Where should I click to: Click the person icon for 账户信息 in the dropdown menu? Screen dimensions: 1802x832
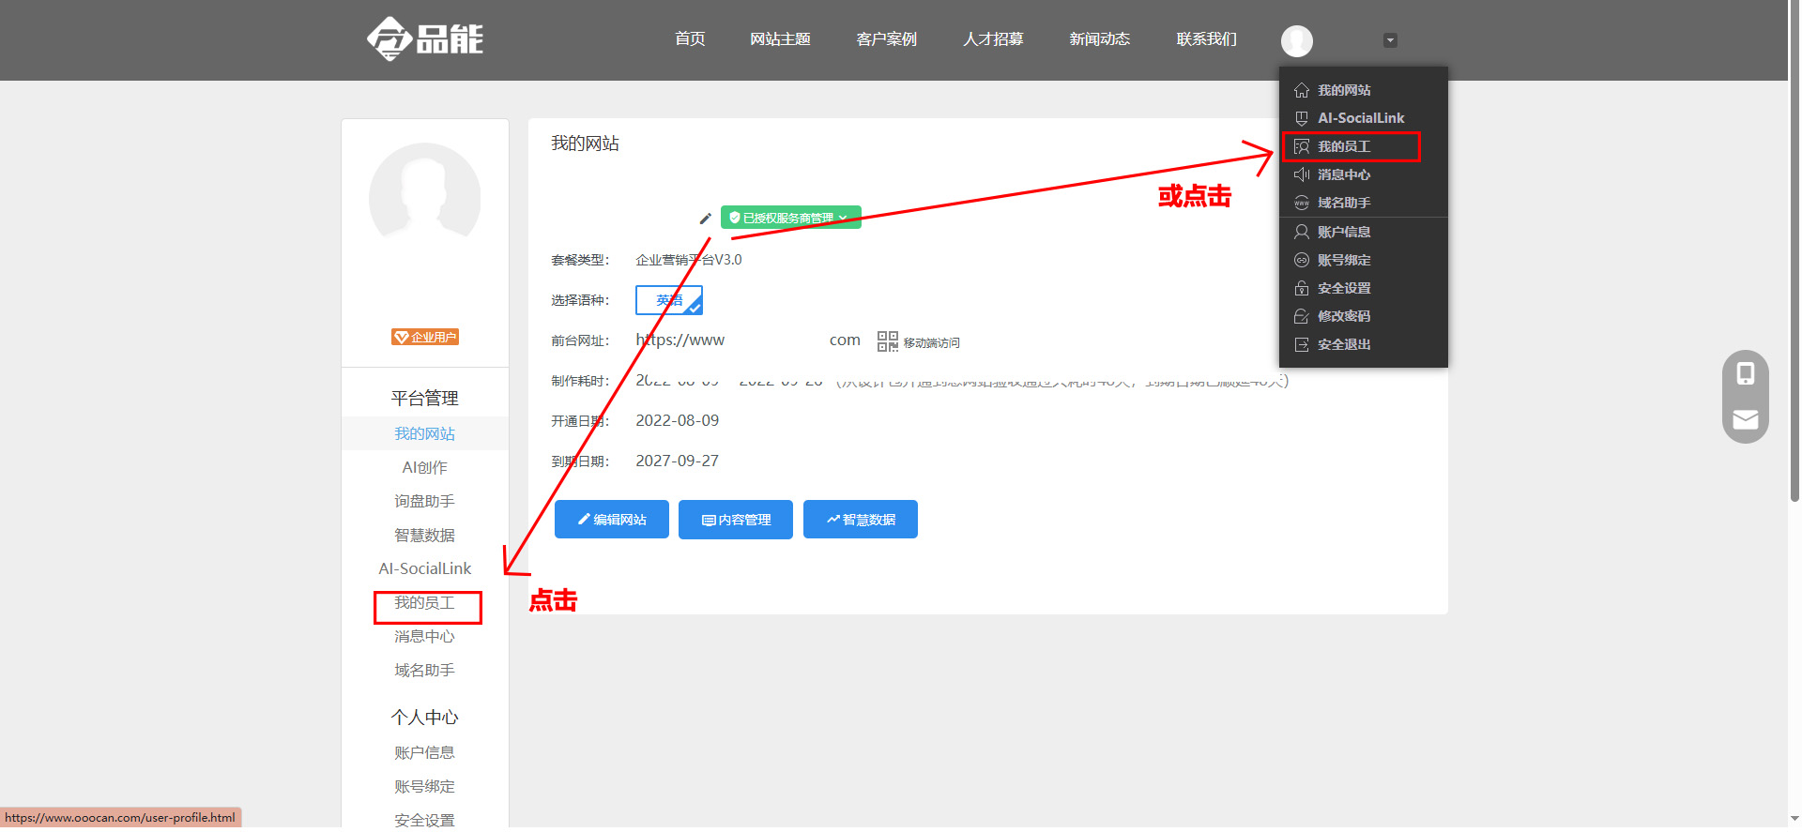(1302, 232)
